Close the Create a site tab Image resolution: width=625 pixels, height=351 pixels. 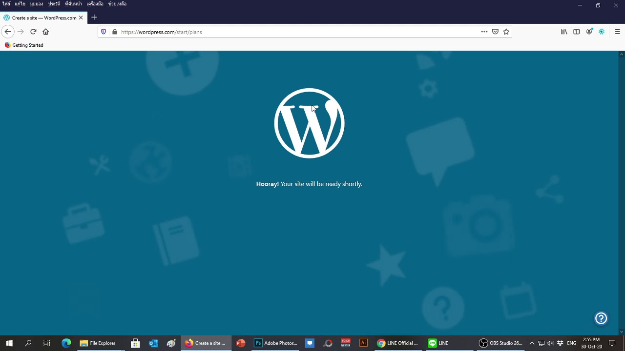[x=81, y=18]
